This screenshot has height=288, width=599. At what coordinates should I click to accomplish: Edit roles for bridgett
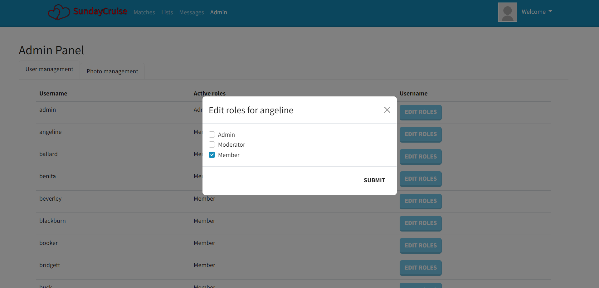click(420, 268)
